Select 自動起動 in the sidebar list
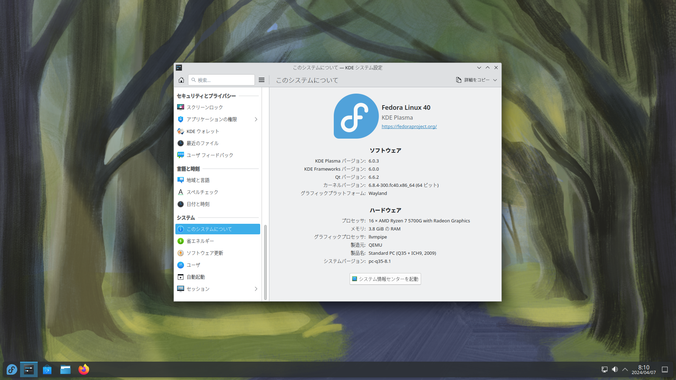Image resolution: width=676 pixels, height=380 pixels. [196, 277]
